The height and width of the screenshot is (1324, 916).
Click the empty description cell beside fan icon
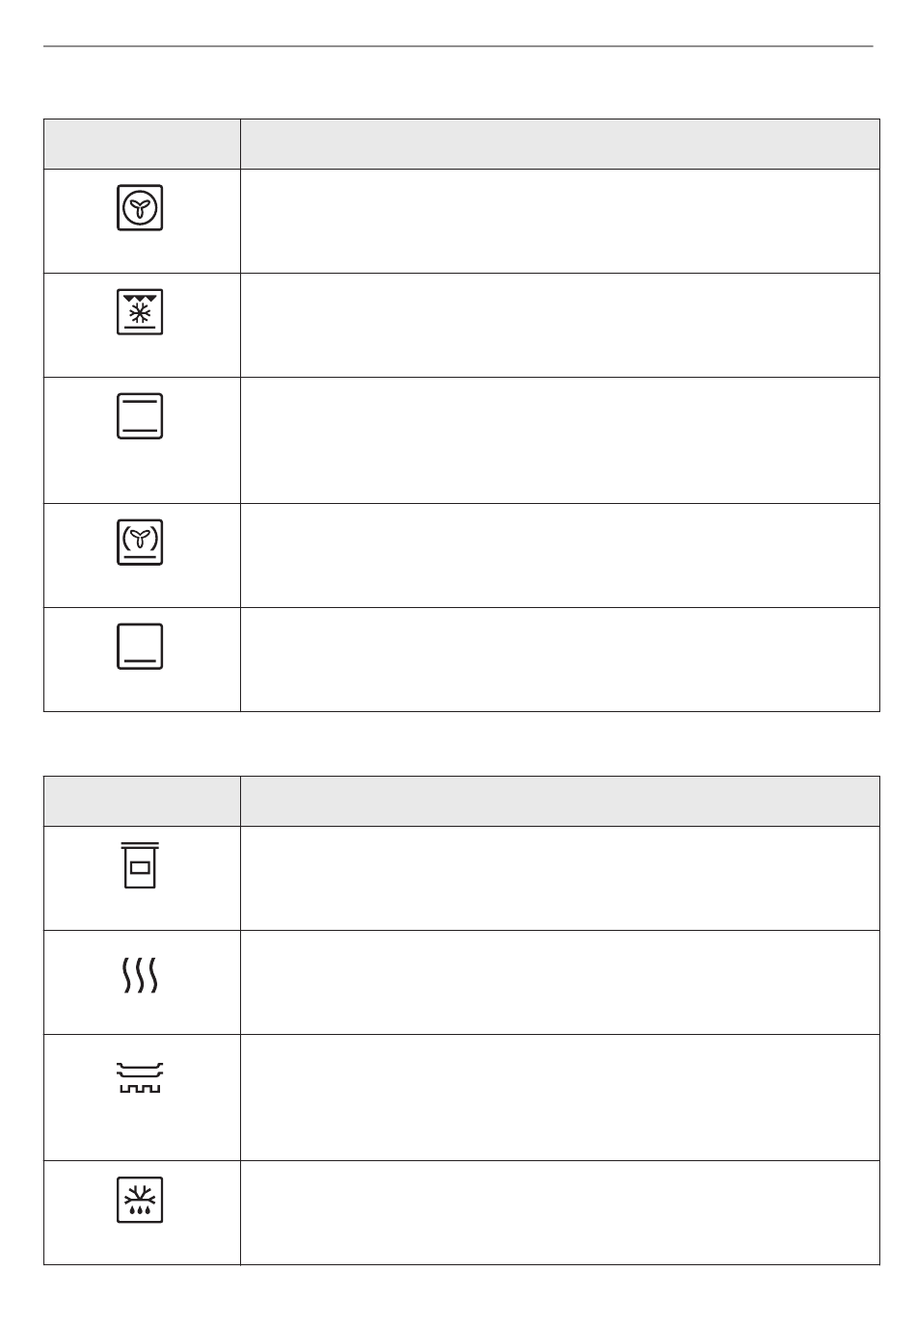[x=560, y=222]
